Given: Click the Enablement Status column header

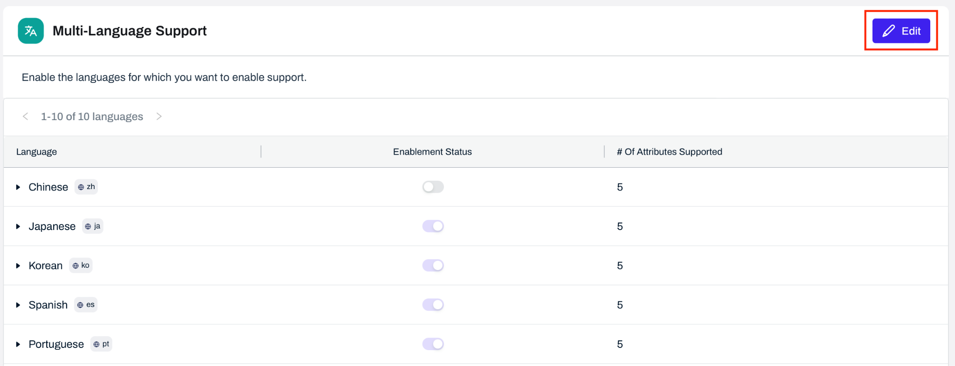Looking at the screenshot, I should coord(432,152).
